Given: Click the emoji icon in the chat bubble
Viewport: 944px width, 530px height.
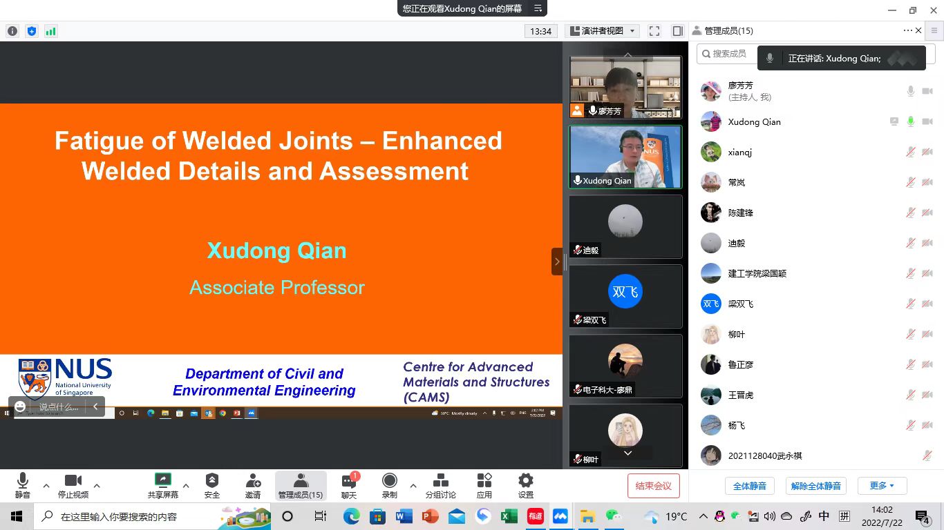Looking at the screenshot, I should click(x=20, y=406).
